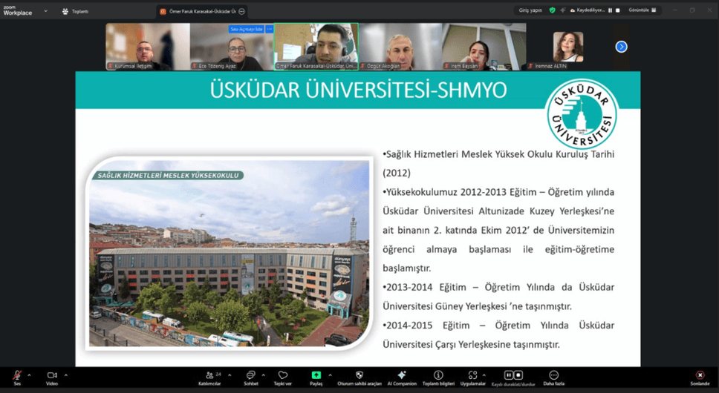Image resolution: width=719 pixels, height=393 pixels.
Task: Open options icon on Ömer Faruk tab
Action: [241, 11]
